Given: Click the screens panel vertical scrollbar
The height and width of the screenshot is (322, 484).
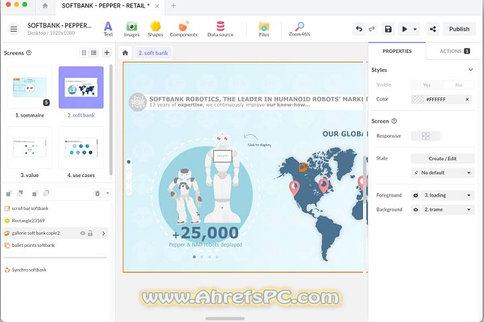Looking at the screenshot, I should pyautogui.click(x=111, y=119).
